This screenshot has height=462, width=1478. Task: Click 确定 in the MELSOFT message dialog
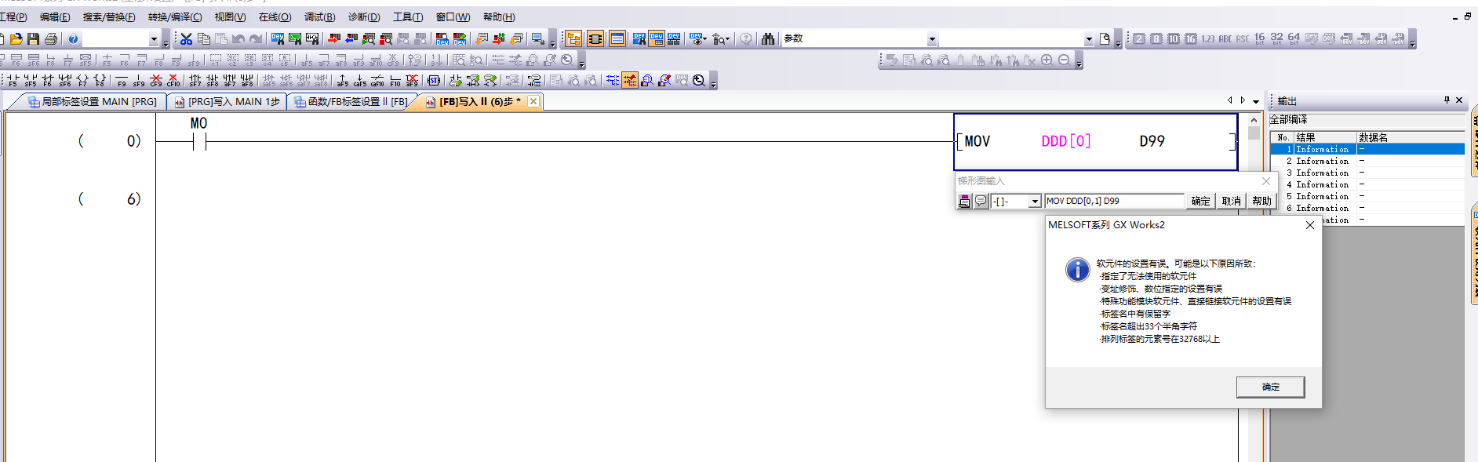[x=1270, y=387]
